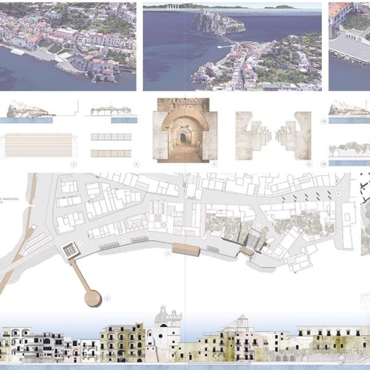This screenshot has width=370, height=370.
Task: Open the right aerial view of the quay
Action: coord(349,47)
